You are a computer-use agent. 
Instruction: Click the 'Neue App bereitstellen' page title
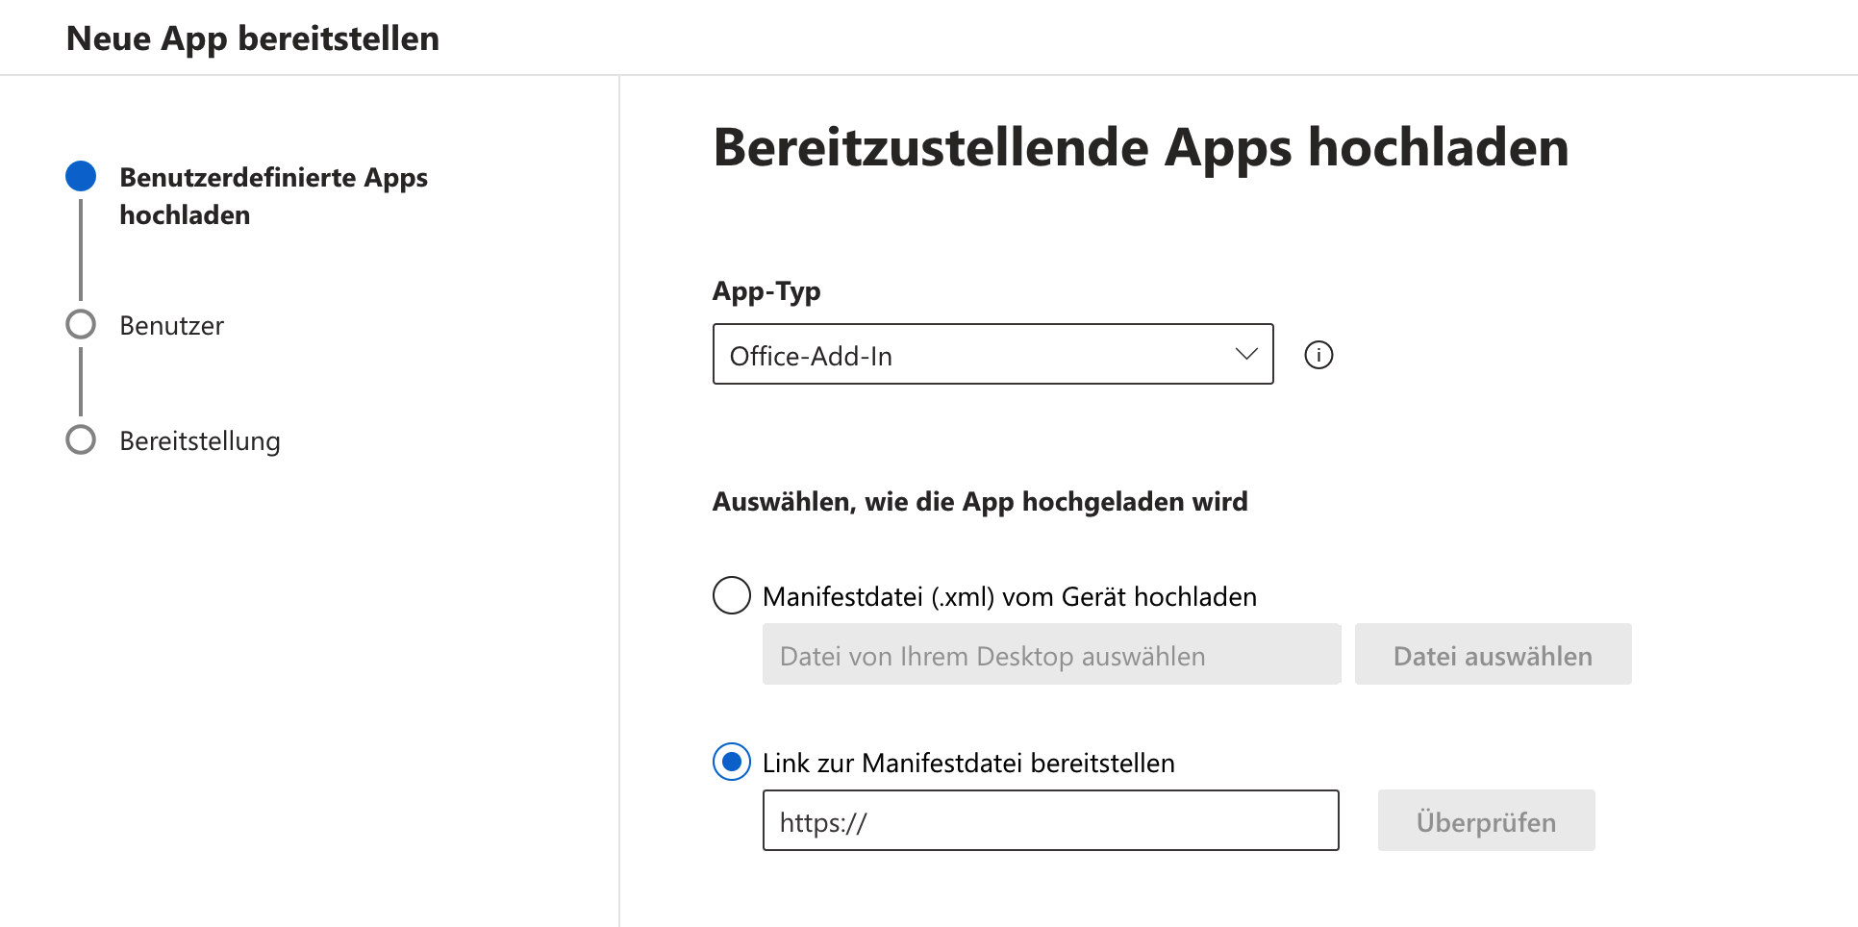coord(253,38)
